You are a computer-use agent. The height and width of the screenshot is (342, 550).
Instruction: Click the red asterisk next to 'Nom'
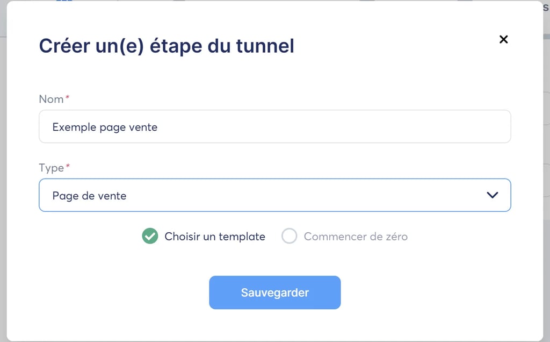(x=67, y=97)
